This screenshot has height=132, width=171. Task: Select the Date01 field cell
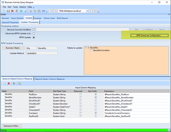pos(40,107)
